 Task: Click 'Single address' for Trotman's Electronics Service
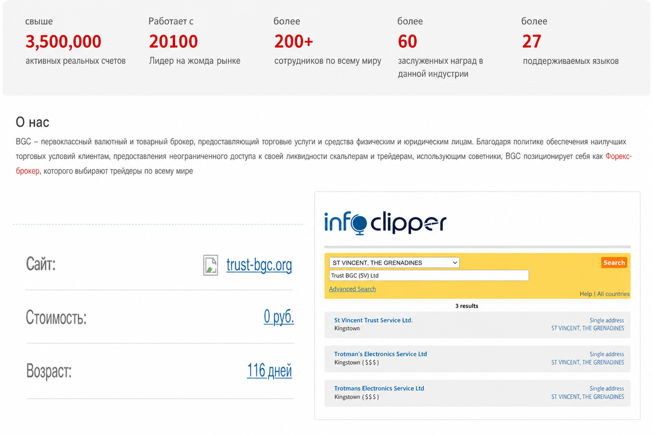click(x=607, y=354)
